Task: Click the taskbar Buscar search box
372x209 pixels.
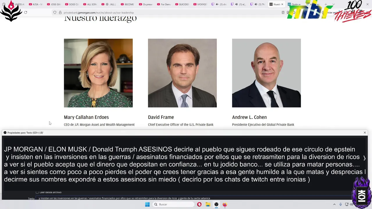Action: point(173,204)
